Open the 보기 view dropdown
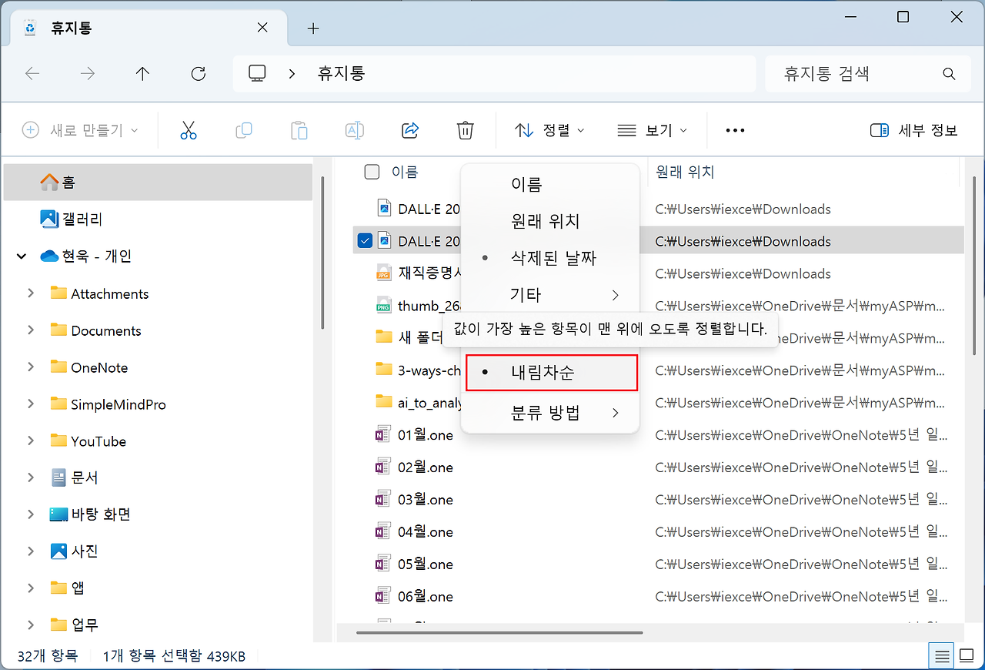 [652, 130]
